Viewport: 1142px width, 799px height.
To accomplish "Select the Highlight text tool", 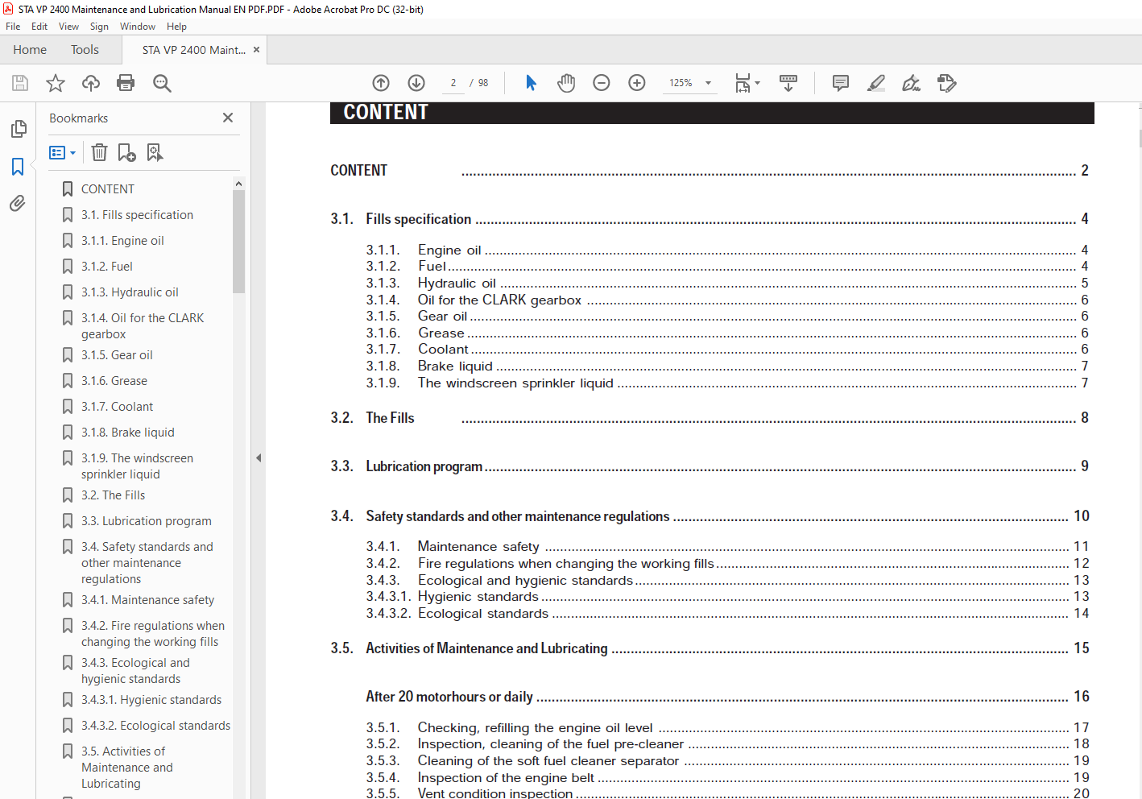I will (875, 83).
